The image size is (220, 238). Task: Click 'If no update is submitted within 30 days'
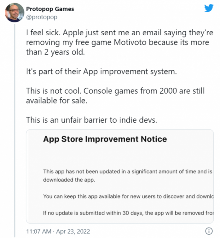[128, 213]
